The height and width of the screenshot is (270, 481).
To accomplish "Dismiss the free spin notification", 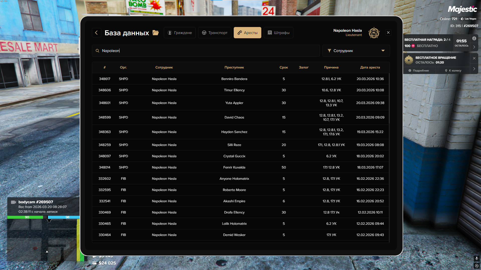I will (x=474, y=58).
